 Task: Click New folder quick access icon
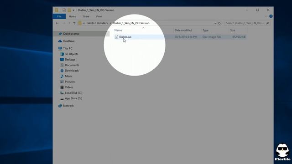(x=69, y=10)
